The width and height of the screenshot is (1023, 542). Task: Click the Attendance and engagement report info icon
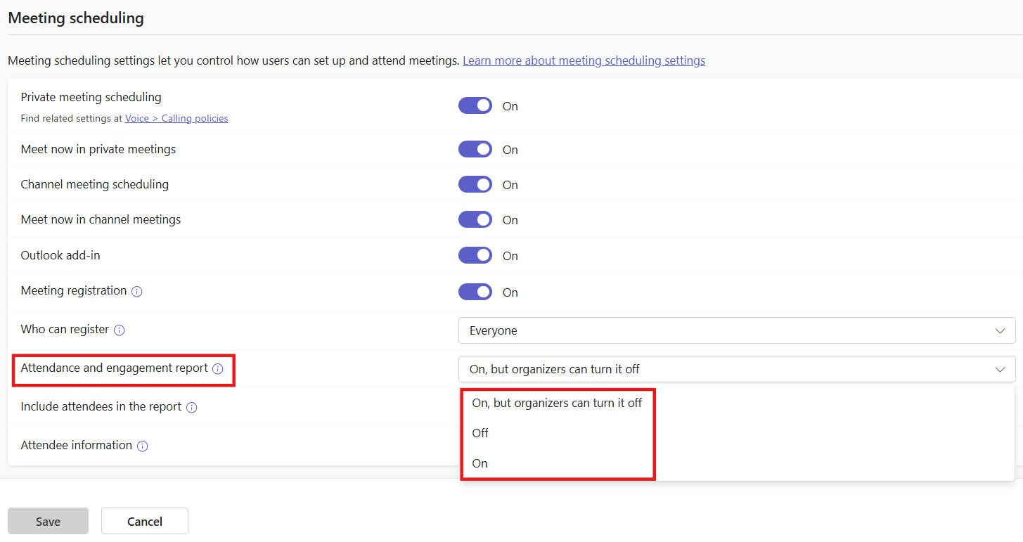(x=217, y=368)
